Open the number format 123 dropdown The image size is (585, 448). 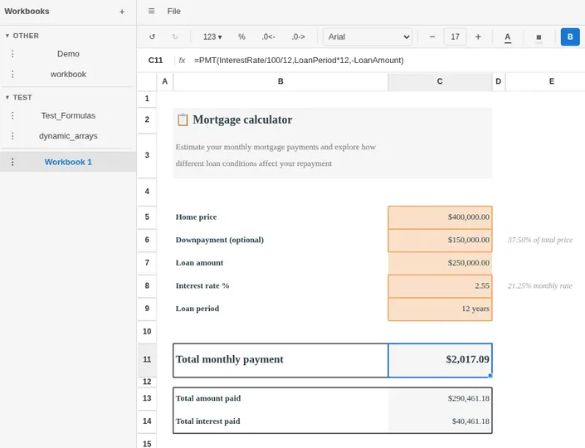212,37
